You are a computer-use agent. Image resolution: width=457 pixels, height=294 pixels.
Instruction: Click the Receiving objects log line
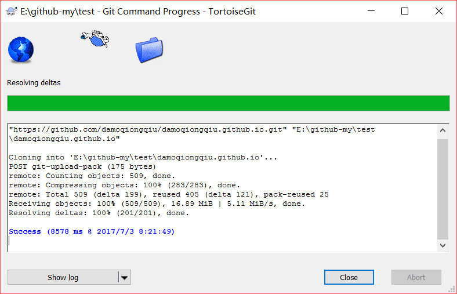point(157,204)
